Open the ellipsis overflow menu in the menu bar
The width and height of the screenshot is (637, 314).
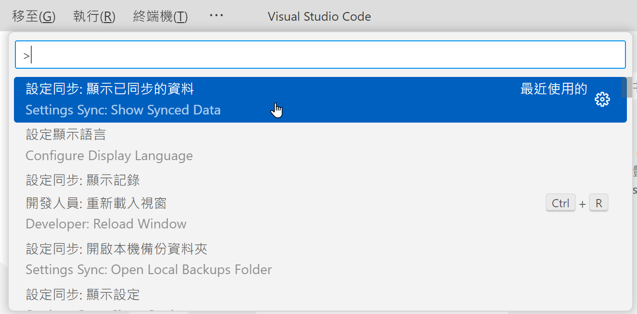click(x=217, y=15)
